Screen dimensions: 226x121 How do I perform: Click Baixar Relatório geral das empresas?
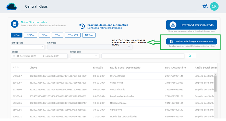coord(192,41)
